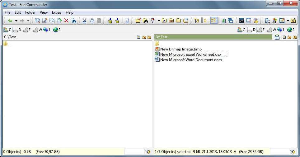Open the Folder menu

[30, 12]
